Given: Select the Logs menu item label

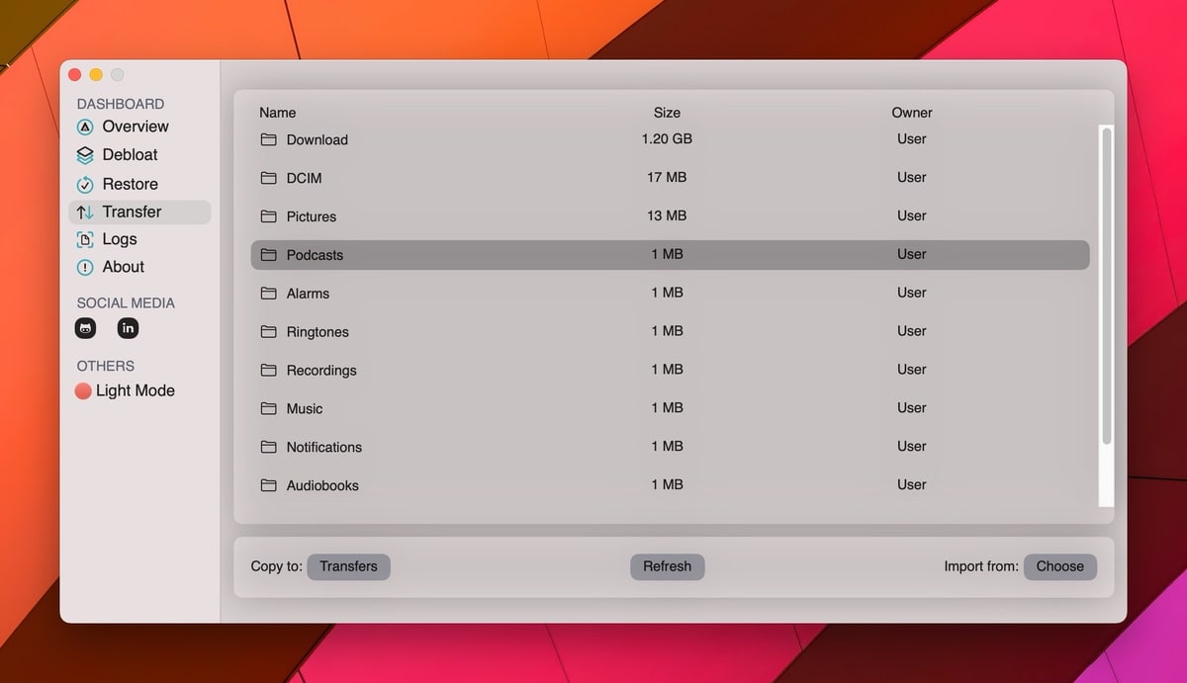Looking at the screenshot, I should [x=120, y=239].
